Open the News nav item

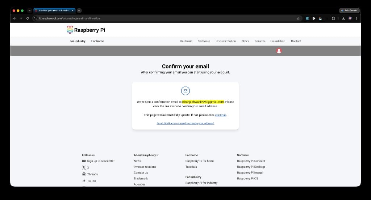tap(245, 41)
